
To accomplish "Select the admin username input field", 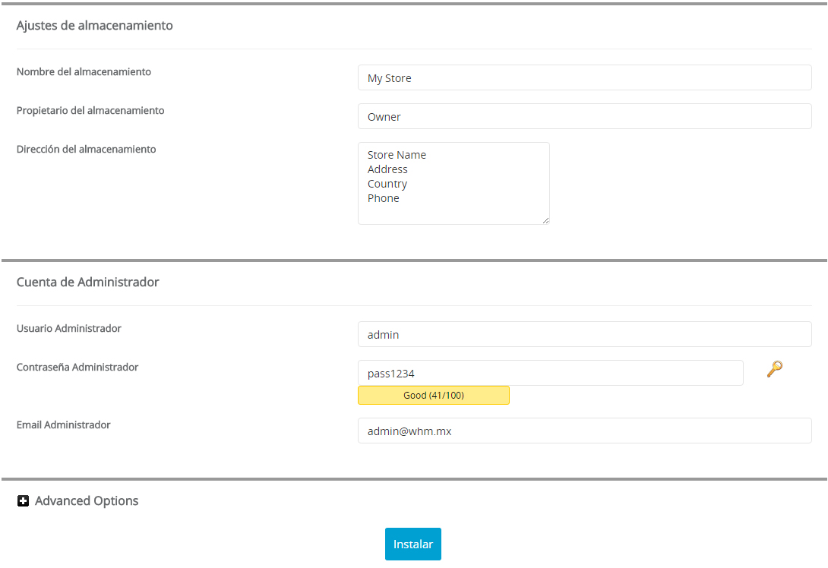I will pos(584,334).
